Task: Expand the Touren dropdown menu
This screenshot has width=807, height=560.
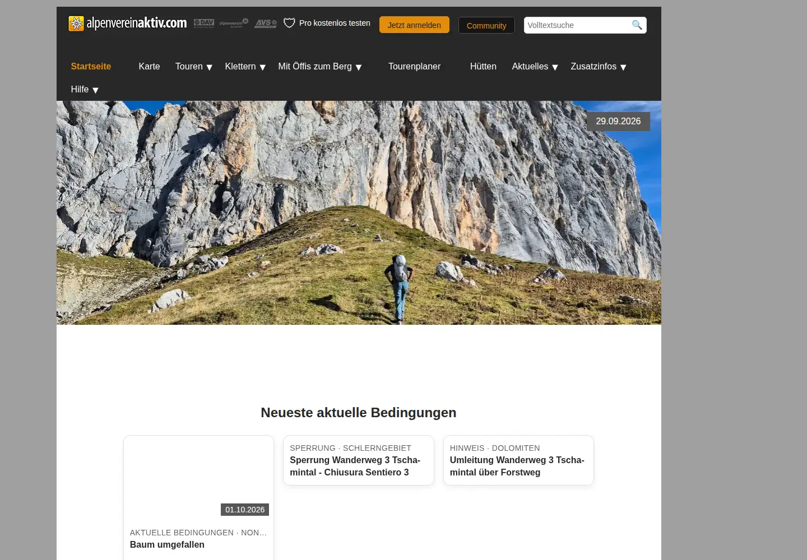Action: pos(194,67)
